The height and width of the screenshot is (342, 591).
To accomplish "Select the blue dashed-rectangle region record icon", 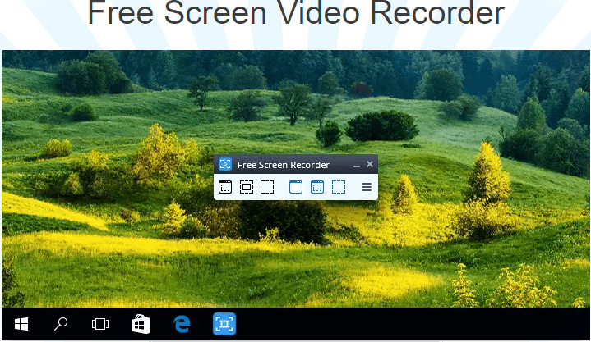I will 339,187.
